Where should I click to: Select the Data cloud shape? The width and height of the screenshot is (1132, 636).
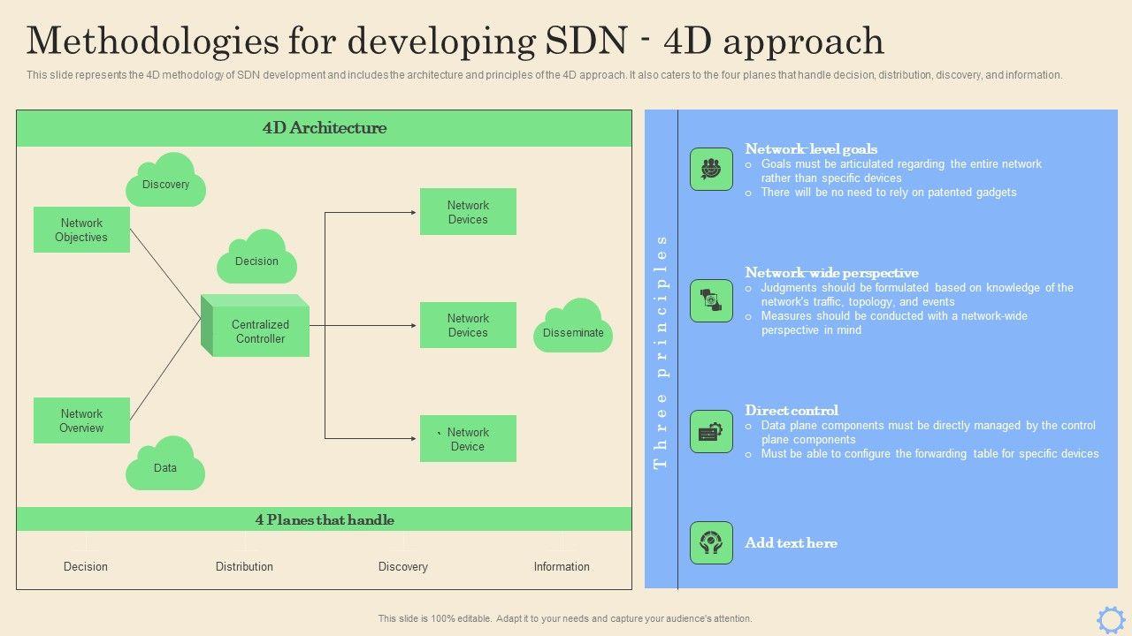[165, 466]
